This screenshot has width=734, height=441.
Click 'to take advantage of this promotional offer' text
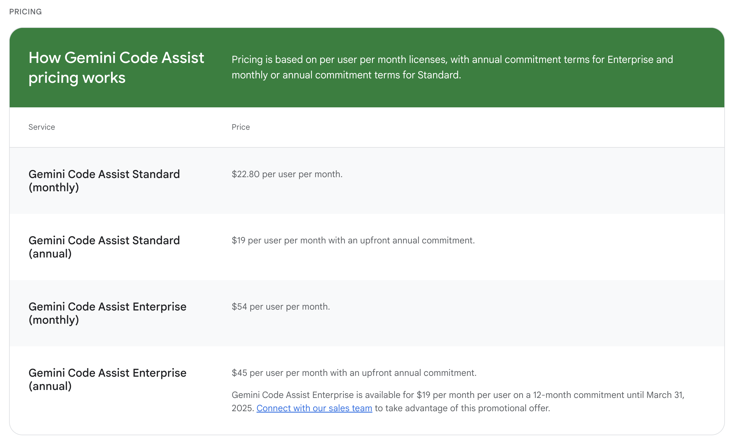click(462, 408)
